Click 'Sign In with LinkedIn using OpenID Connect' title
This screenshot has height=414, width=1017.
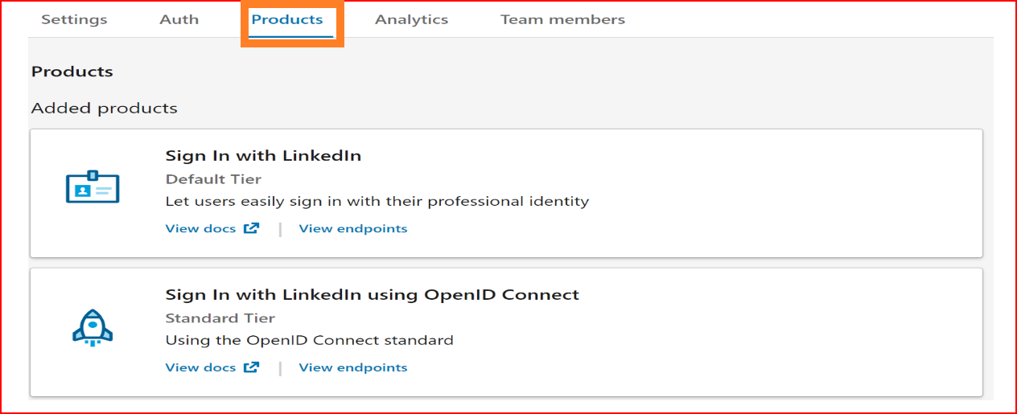click(373, 295)
